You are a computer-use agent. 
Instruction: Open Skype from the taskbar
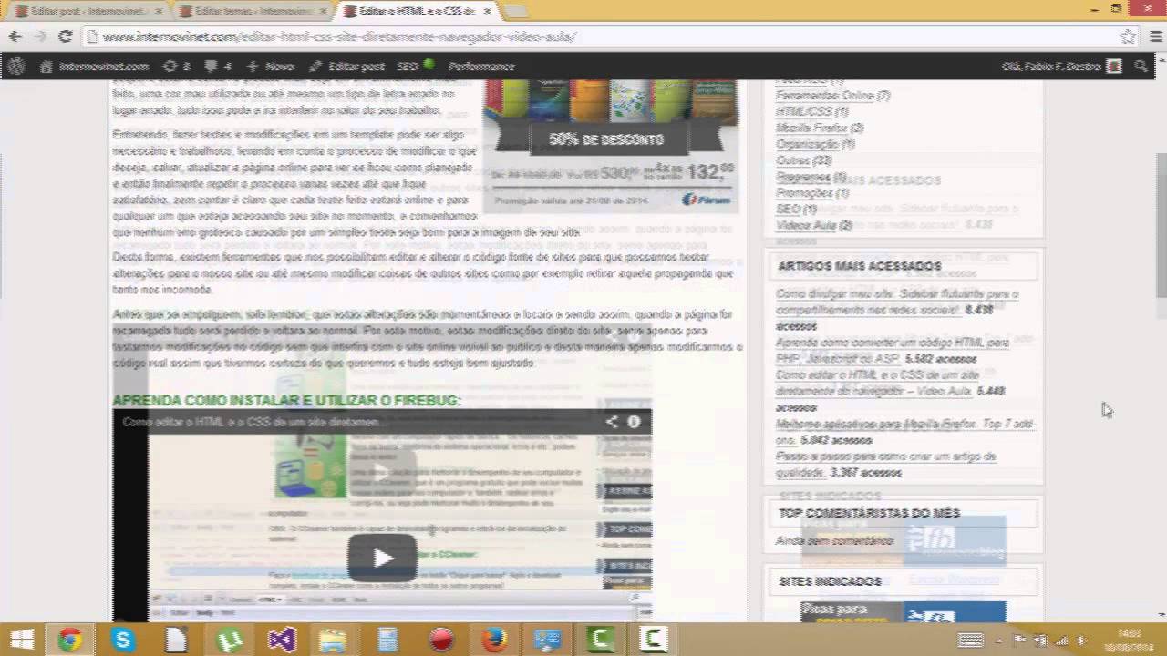pyautogui.click(x=122, y=641)
